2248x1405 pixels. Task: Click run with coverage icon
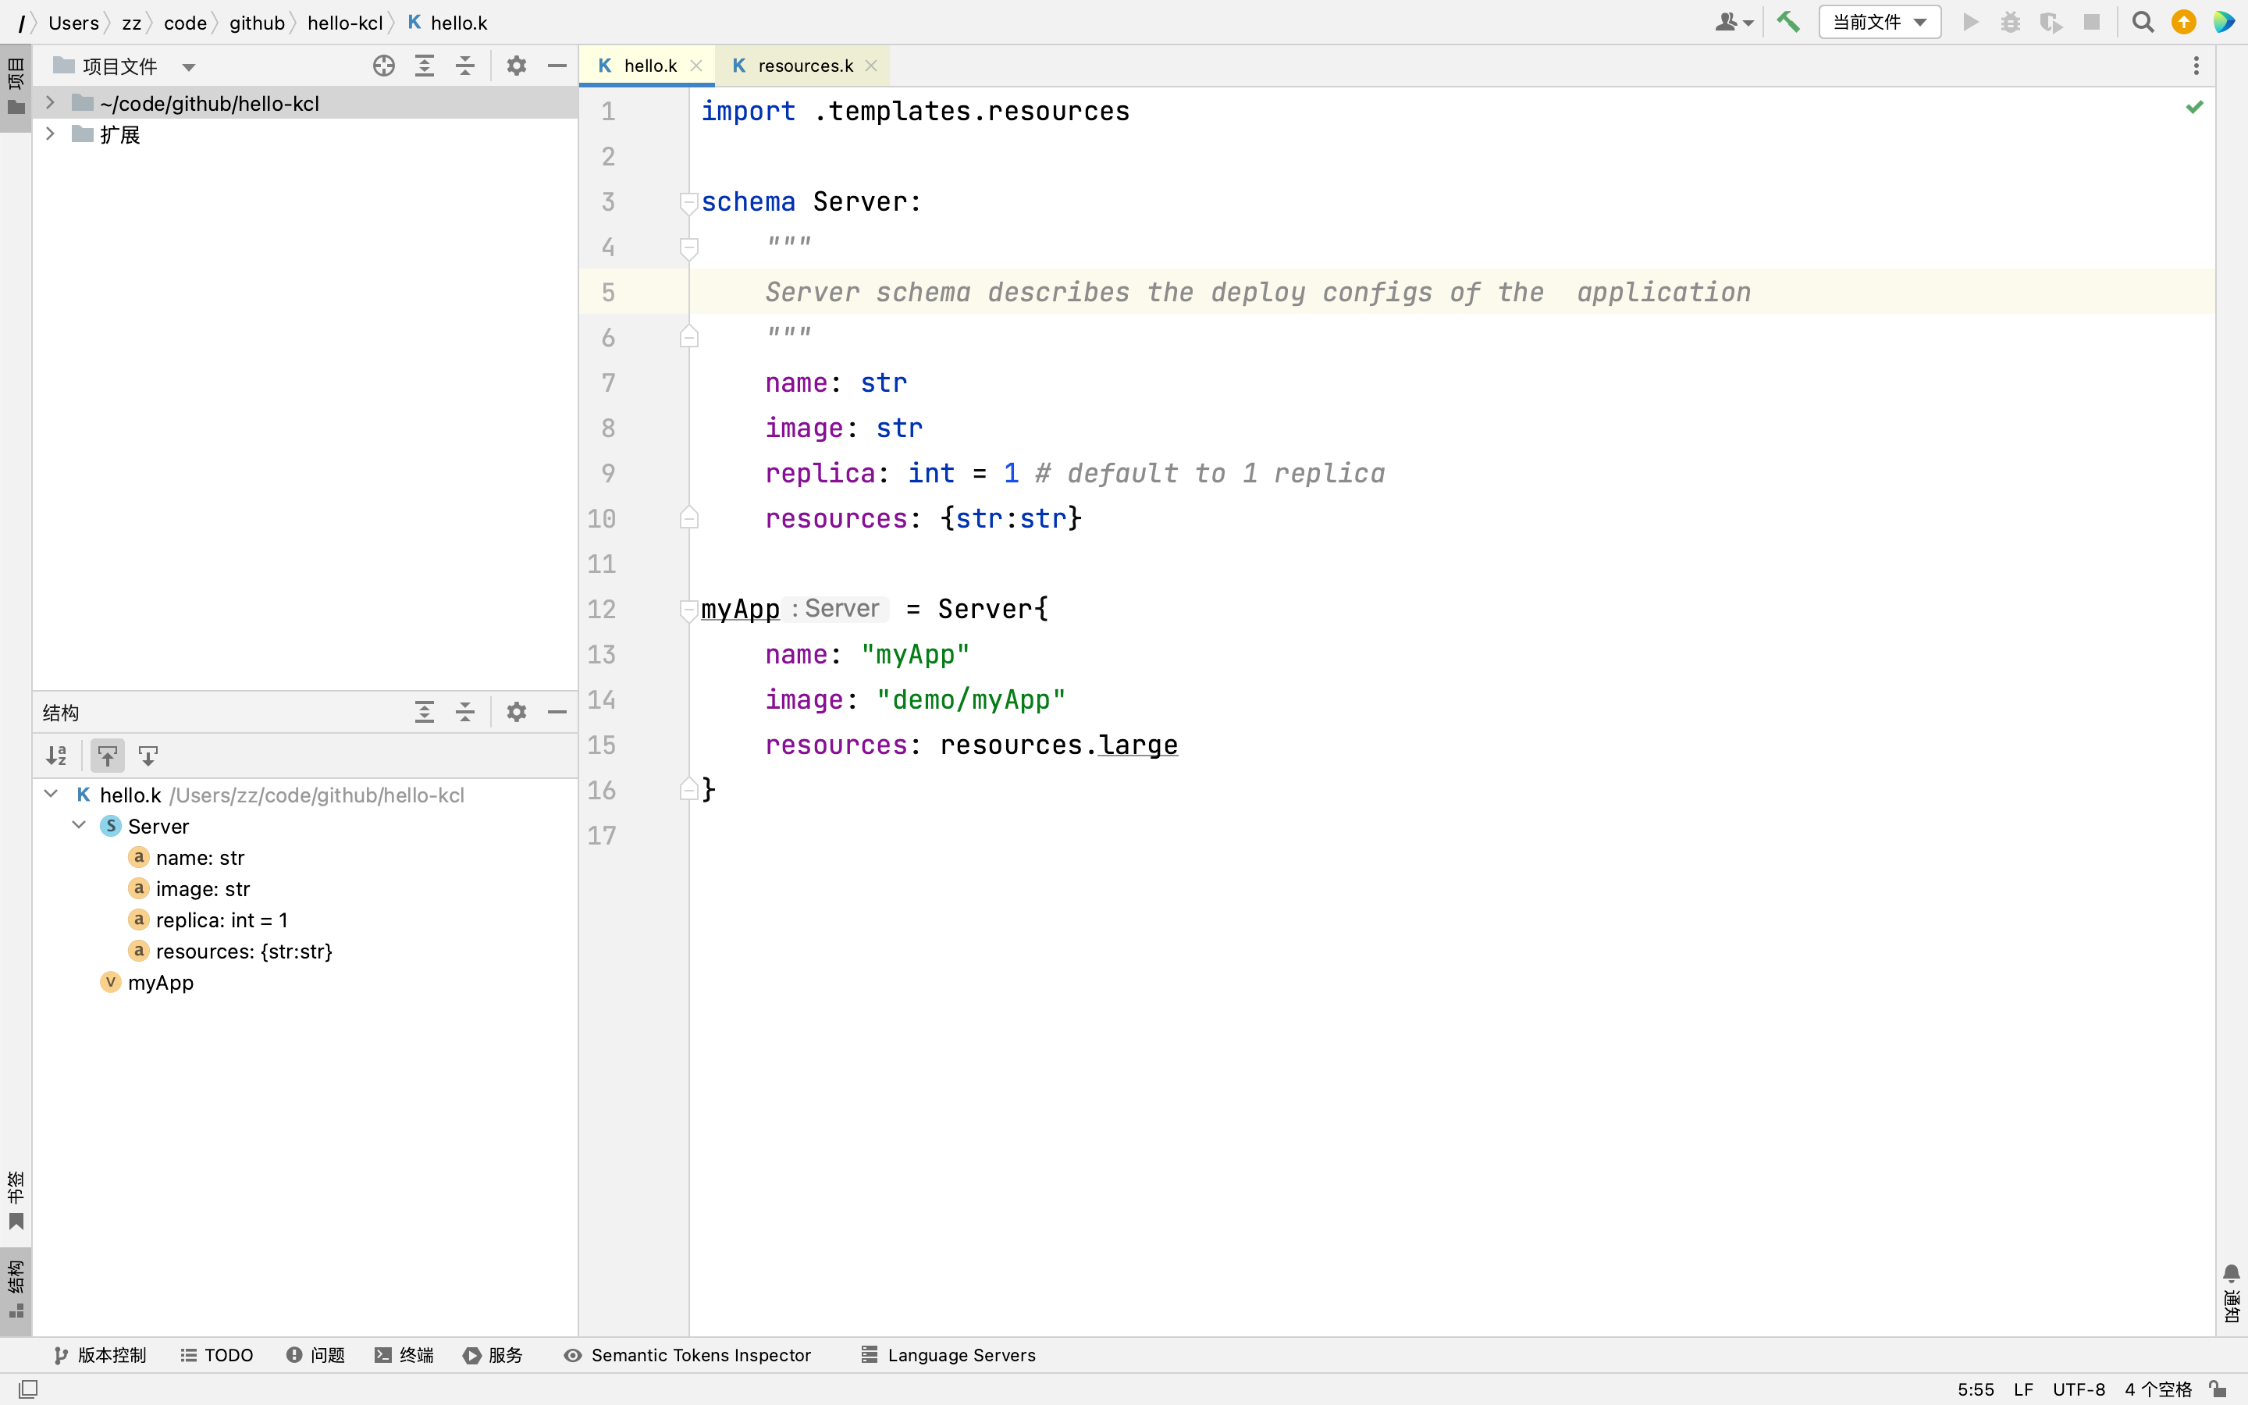pos(2051,21)
